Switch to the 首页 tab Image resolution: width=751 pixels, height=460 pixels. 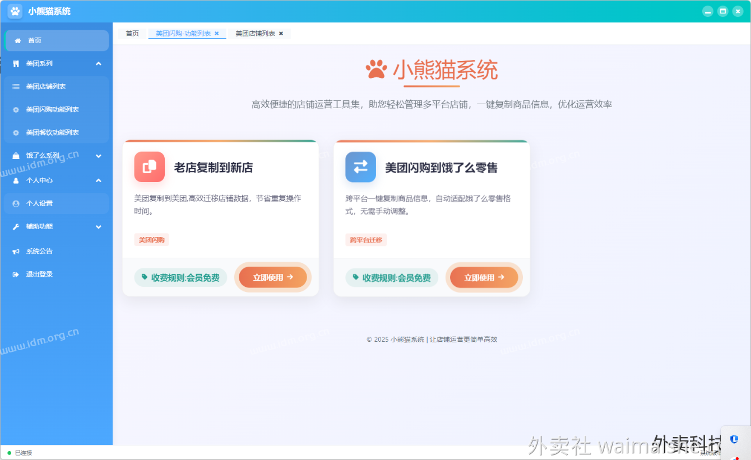pos(132,34)
